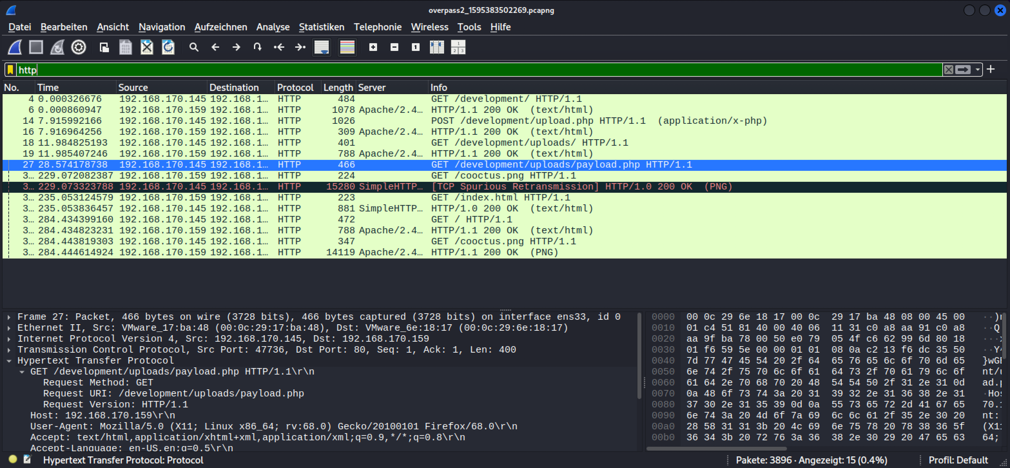1010x468 pixels.
Task: Open the Analyse menu
Action: (273, 27)
